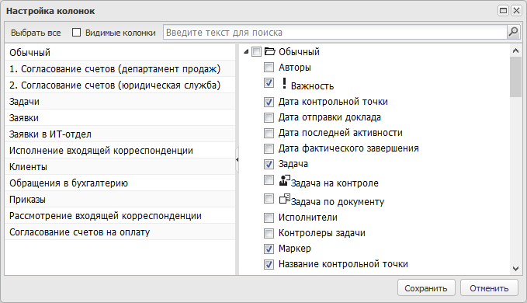
Task: Toggle the Видимые колонки checkbox
Action: [x=76, y=33]
